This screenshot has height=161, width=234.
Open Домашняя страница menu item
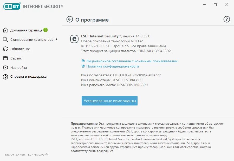pos(26,30)
